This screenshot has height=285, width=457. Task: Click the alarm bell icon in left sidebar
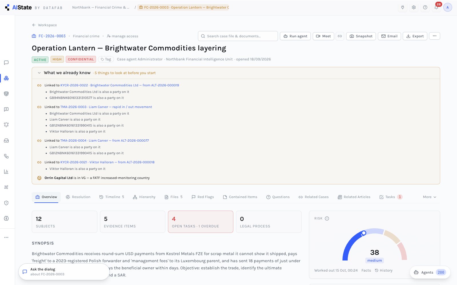tap(6, 125)
